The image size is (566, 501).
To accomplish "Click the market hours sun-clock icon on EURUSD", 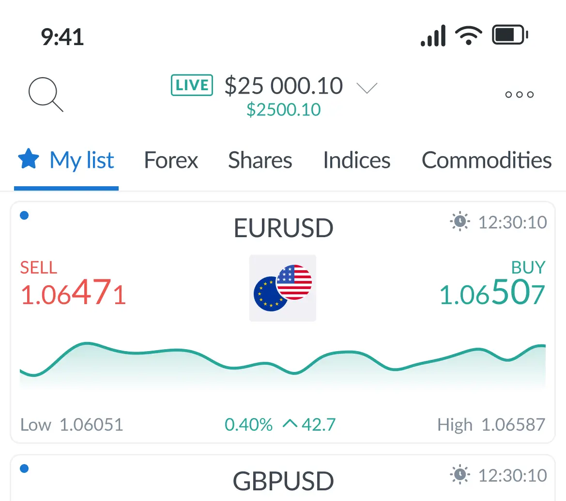I will pyautogui.click(x=459, y=222).
